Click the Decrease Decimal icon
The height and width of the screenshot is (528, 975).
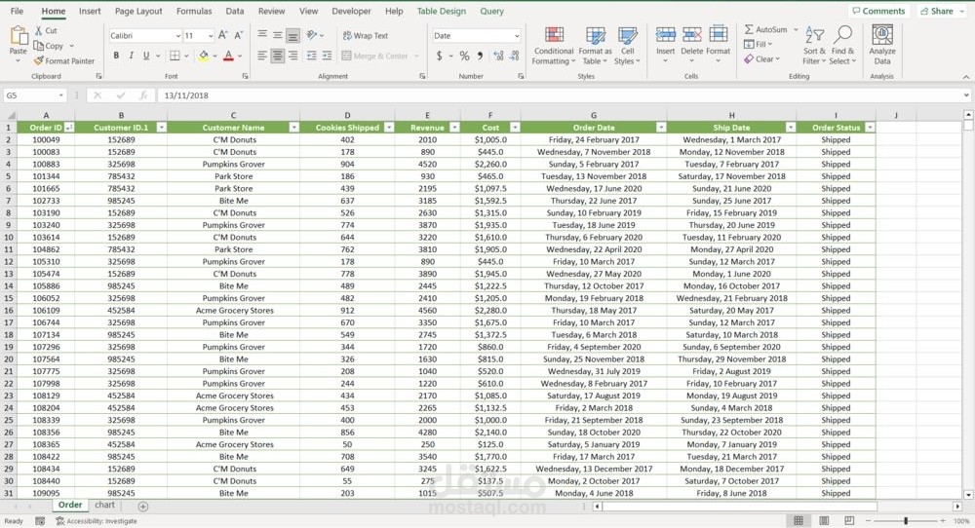point(514,56)
